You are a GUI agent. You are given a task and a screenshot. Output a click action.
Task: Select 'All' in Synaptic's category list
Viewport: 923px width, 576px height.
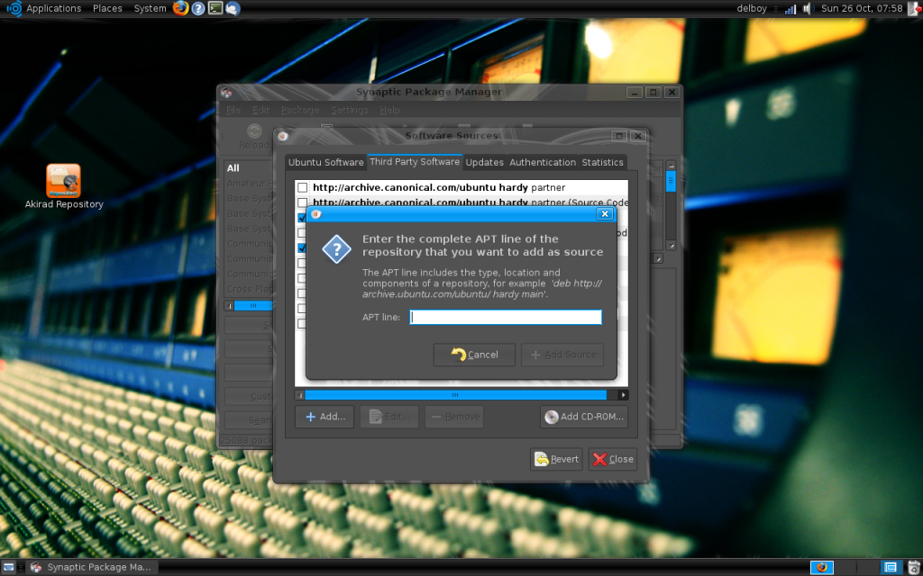(x=233, y=168)
